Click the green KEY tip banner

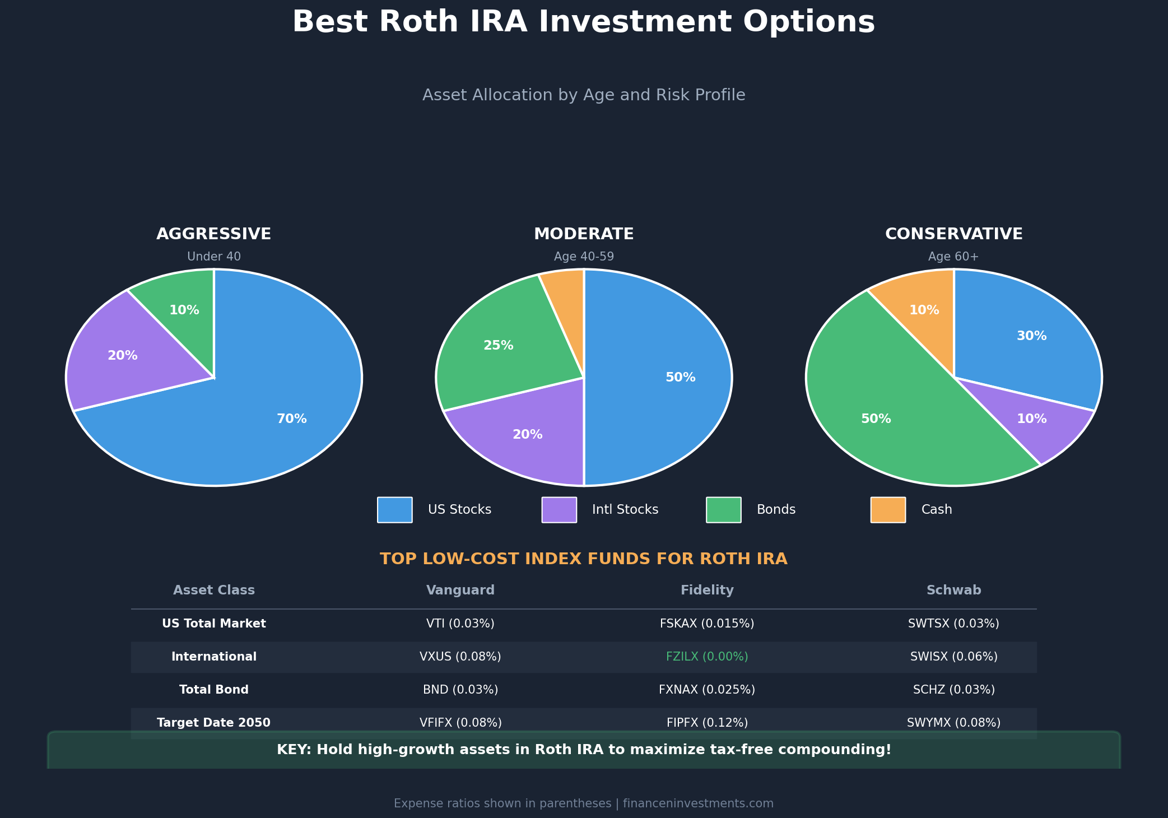[584, 749]
